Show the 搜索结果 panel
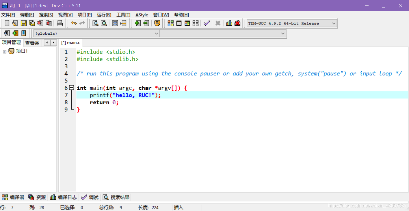 116,197
